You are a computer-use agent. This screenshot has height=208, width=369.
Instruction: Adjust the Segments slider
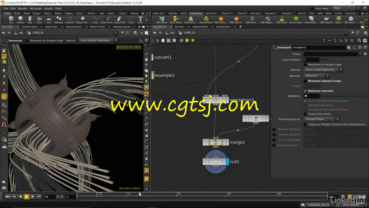pyautogui.click(x=344, y=96)
